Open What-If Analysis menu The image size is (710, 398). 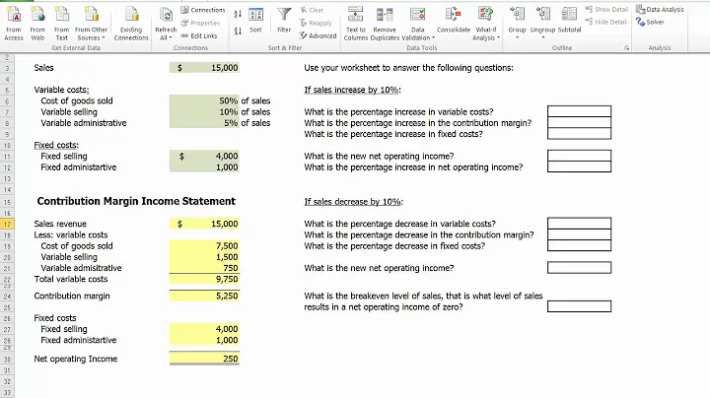click(x=486, y=24)
